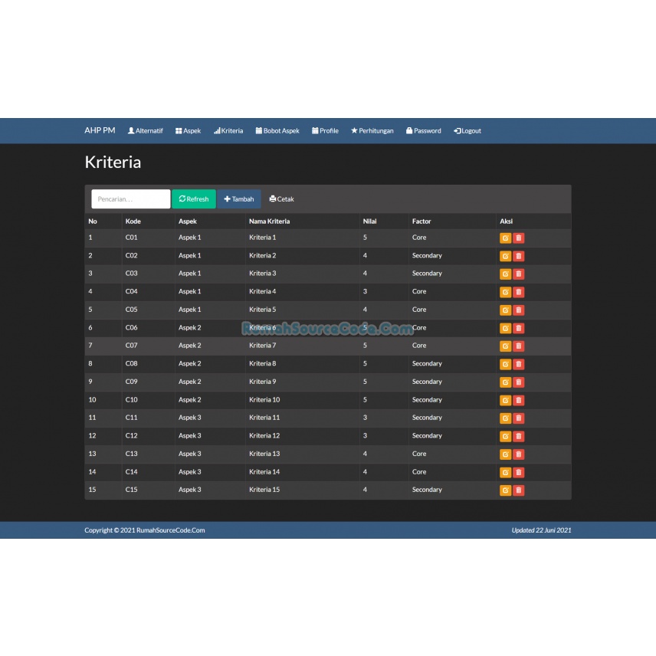Open the Perhitungan menu
The height and width of the screenshot is (656, 656).
[x=372, y=131]
